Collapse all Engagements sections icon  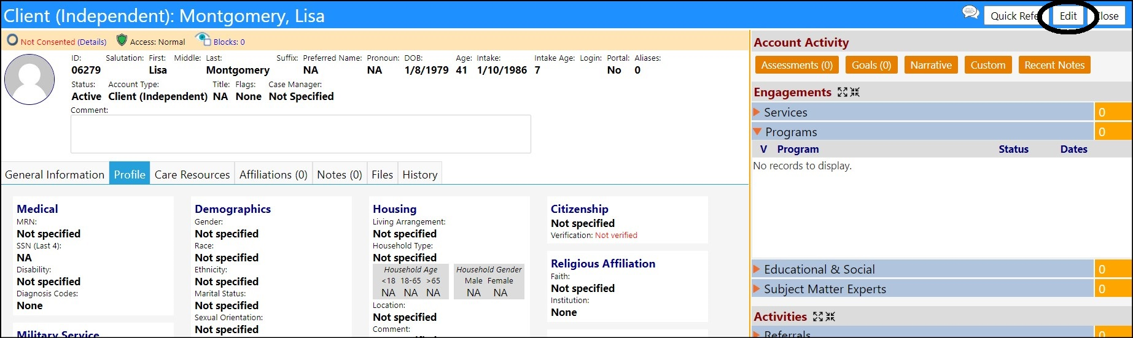[855, 92]
